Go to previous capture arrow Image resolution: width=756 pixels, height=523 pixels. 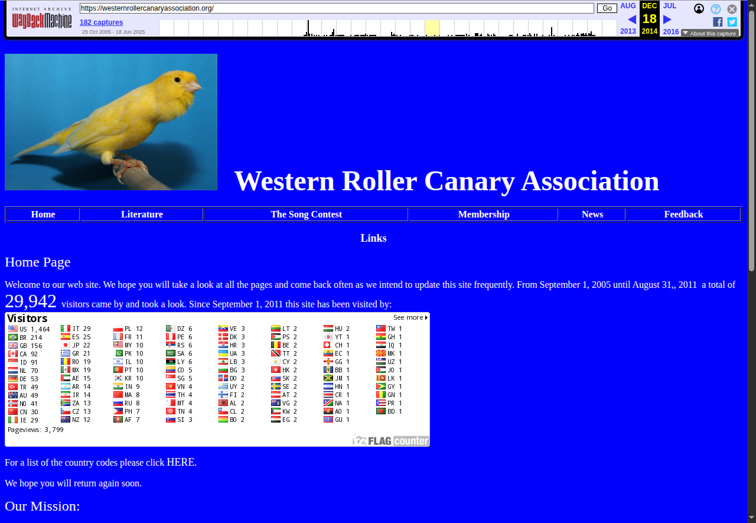631,20
